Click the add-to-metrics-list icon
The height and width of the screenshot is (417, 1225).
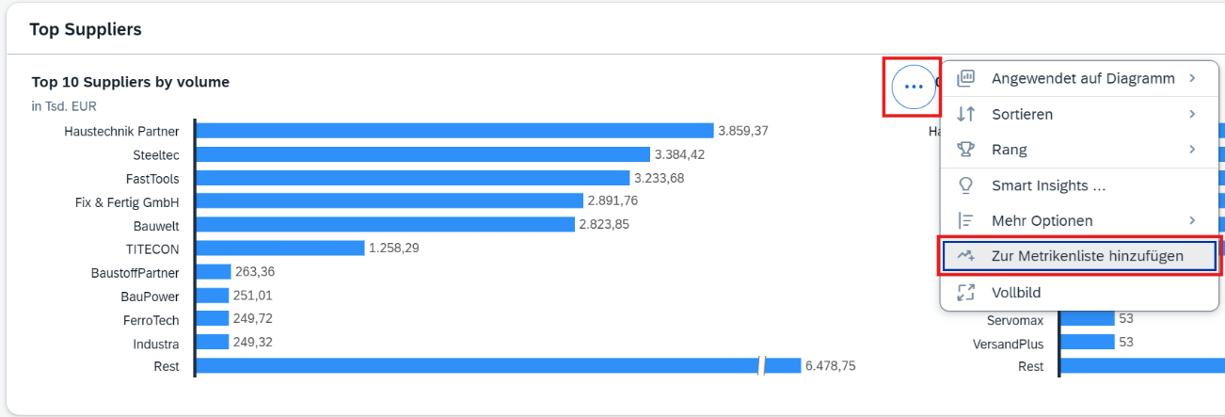click(x=965, y=256)
